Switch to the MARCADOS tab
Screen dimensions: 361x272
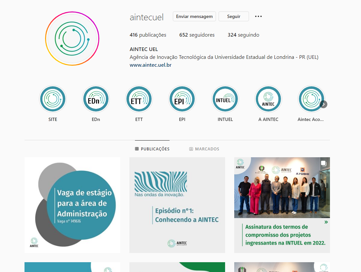coord(204,149)
